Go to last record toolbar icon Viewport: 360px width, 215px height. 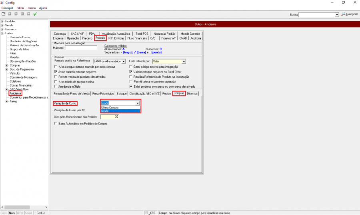point(29,14)
